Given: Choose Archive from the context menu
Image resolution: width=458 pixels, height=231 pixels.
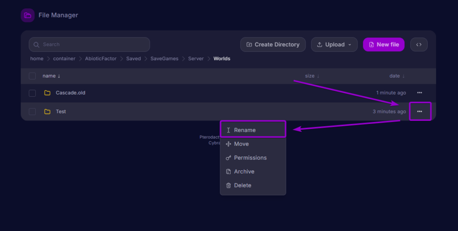Looking at the screenshot, I should [x=253, y=172].
